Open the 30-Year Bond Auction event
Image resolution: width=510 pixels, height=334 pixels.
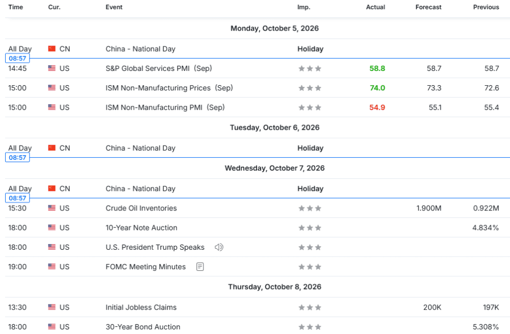143,327
